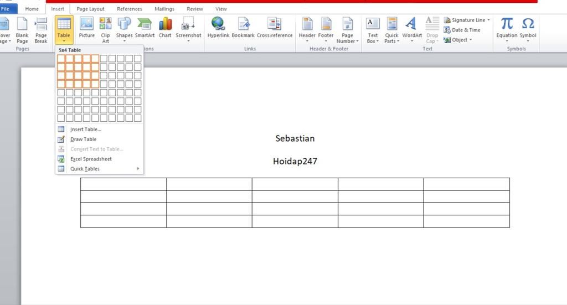
Task: Insert a Cross-reference
Action: coord(275,28)
